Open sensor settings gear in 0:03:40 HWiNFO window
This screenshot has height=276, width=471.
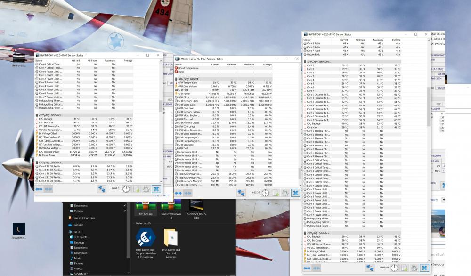[x=414, y=268]
